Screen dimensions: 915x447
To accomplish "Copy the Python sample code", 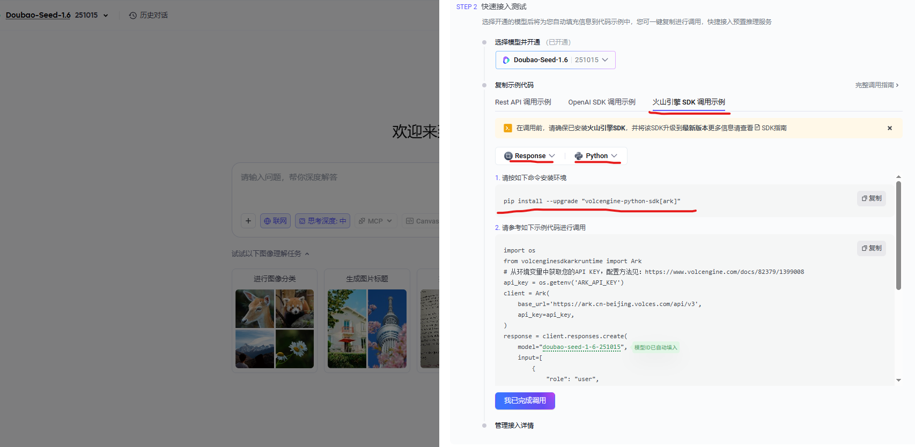I will [x=872, y=248].
